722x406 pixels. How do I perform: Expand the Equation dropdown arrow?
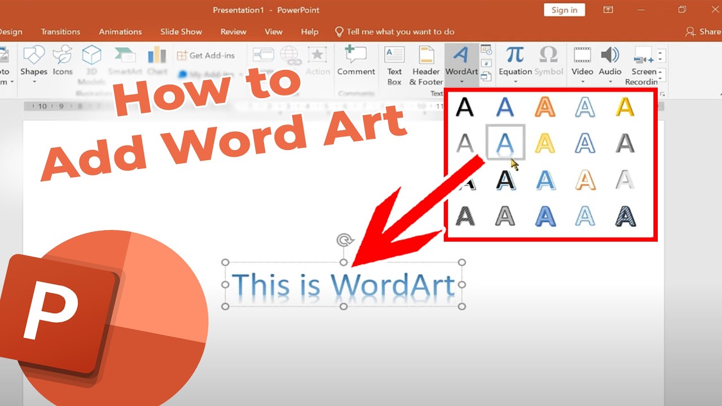point(515,82)
